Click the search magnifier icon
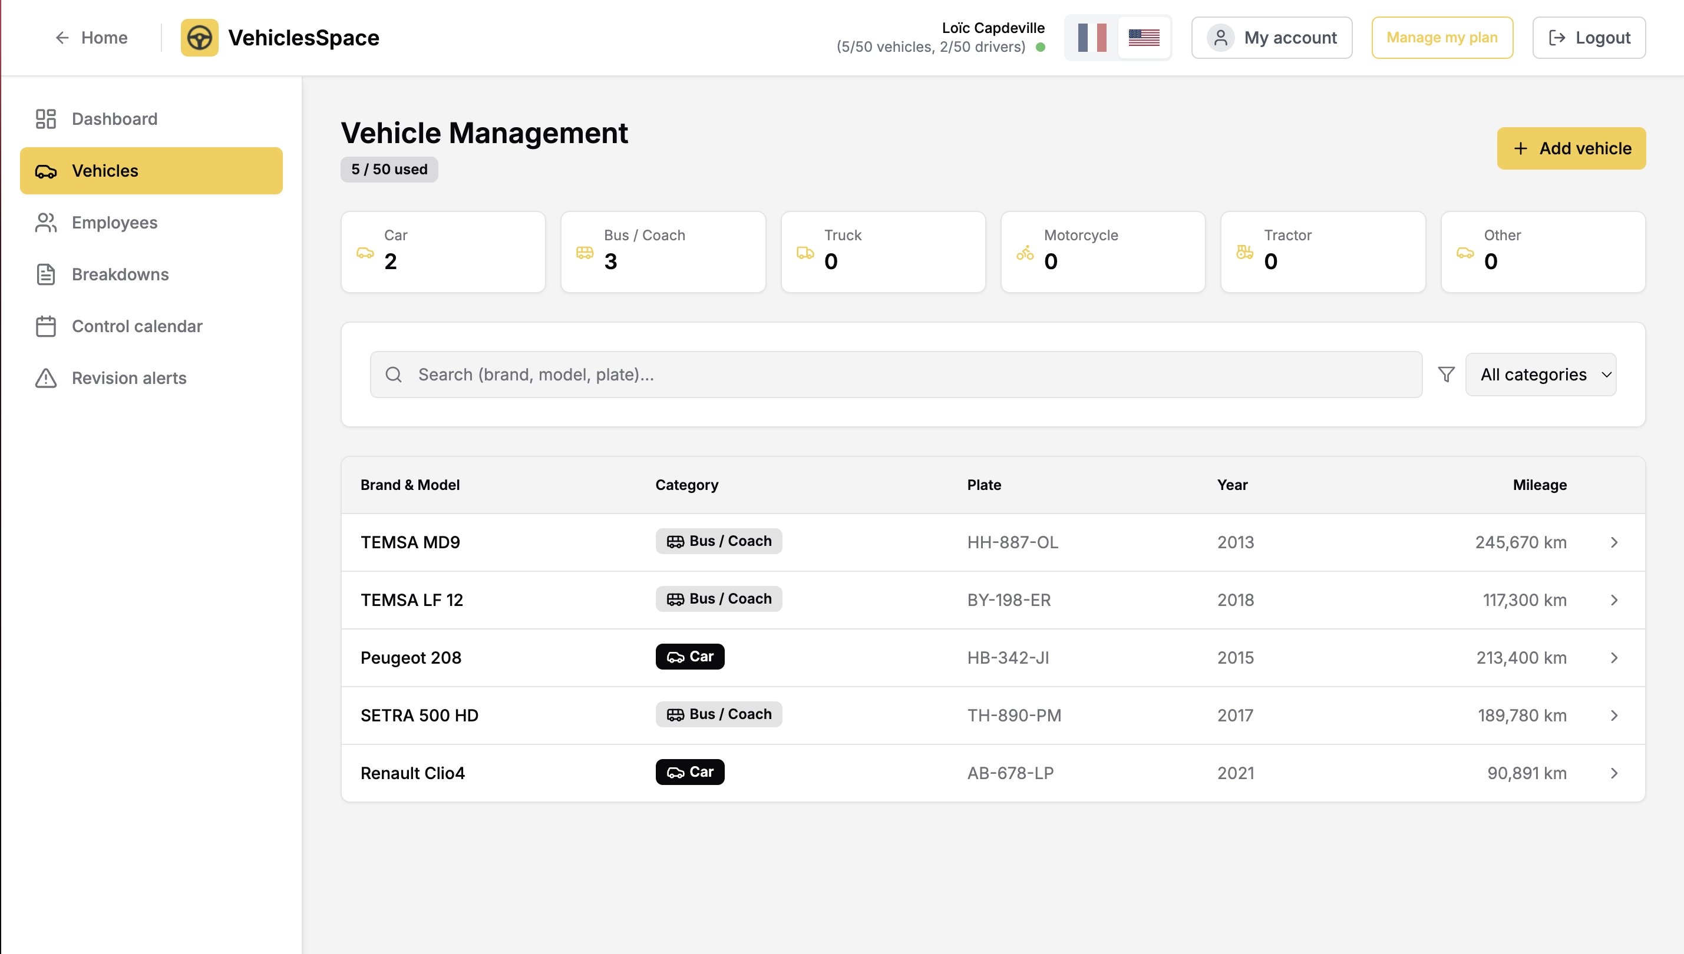1684x954 pixels. click(393, 374)
